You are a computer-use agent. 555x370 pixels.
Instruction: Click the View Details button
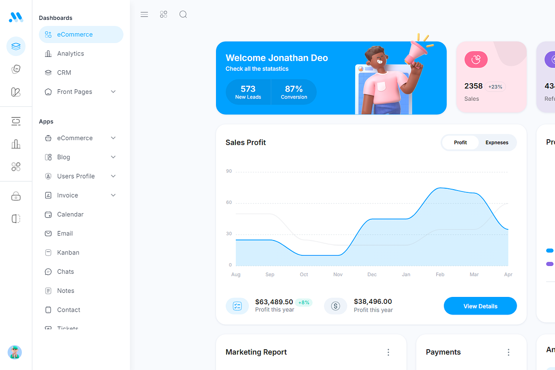pyautogui.click(x=480, y=306)
